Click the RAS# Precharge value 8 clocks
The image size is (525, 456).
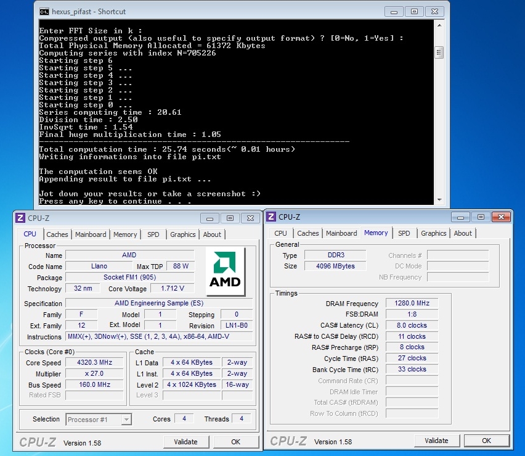(412, 347)
